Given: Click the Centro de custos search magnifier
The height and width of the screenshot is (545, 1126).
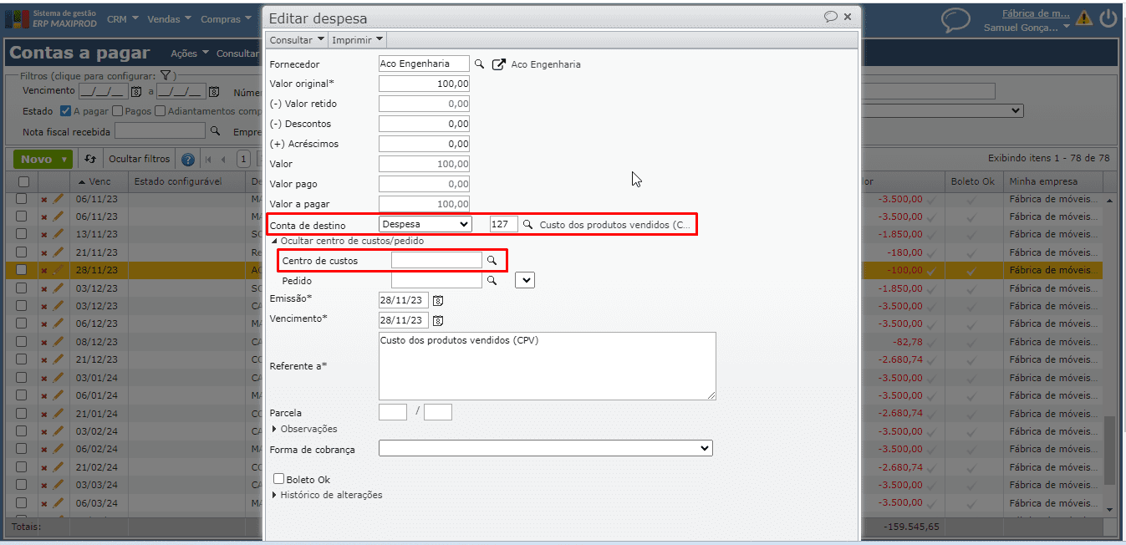Looking at the screenshot, I should [492, 261].
